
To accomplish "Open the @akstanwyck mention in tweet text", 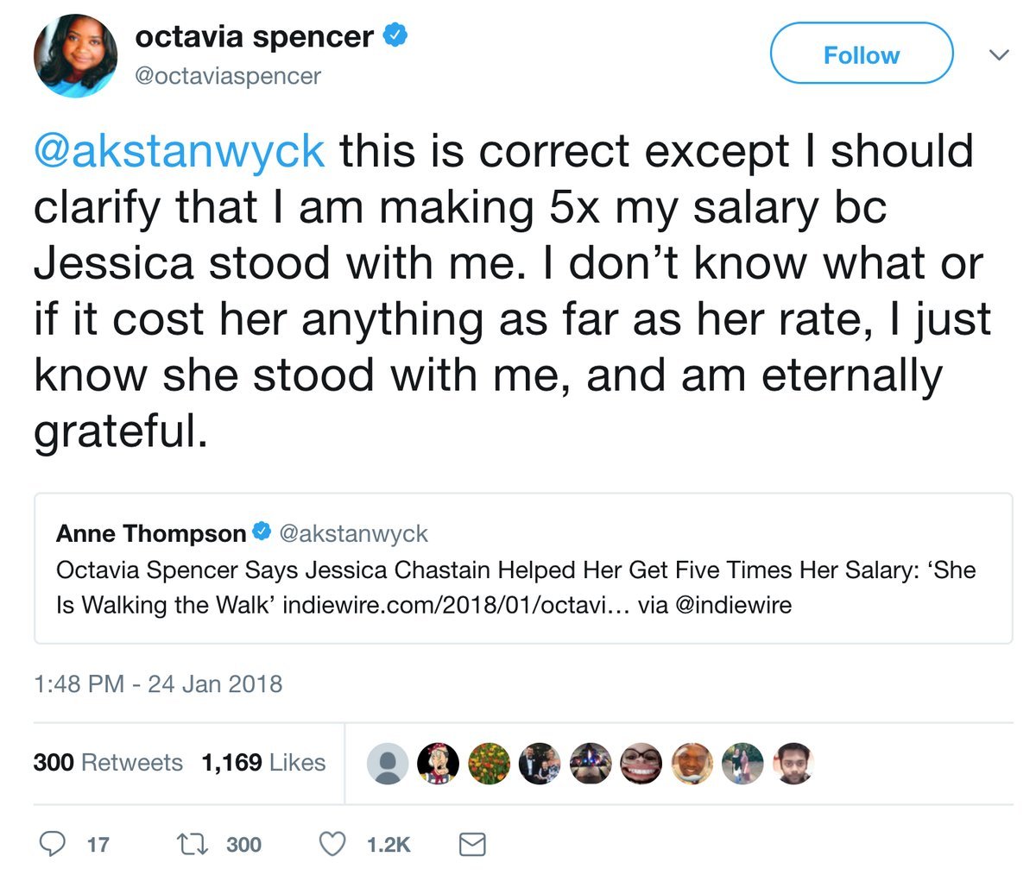I will [180, 151].
